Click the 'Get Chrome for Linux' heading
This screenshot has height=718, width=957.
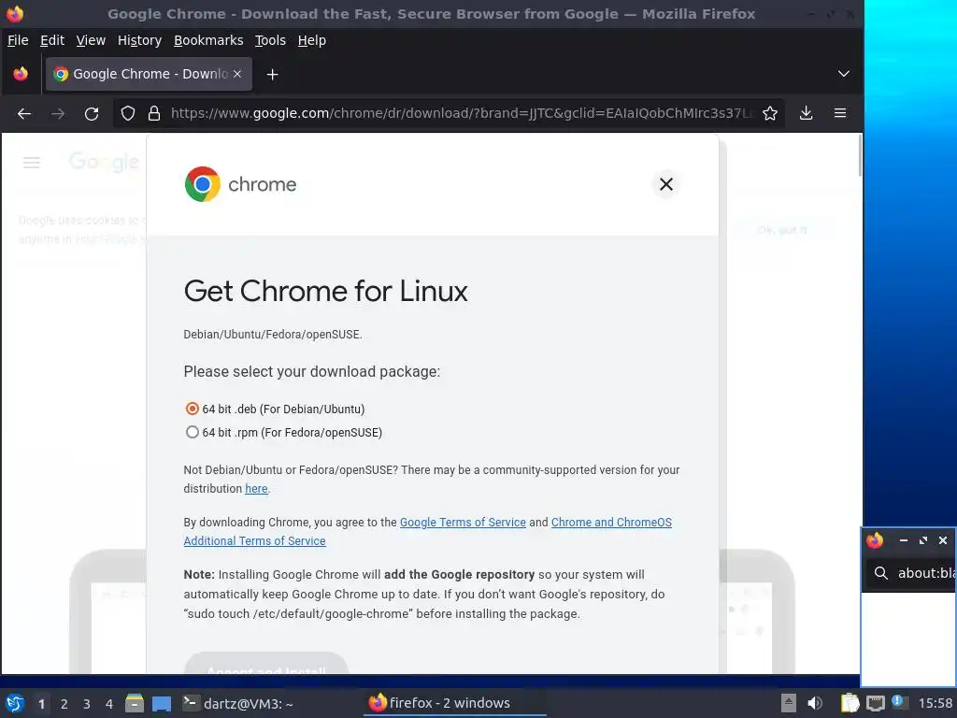point(325,291)
